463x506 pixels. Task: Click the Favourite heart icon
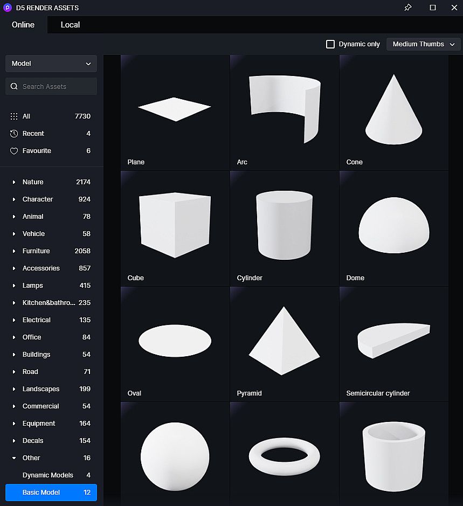point(14,151)
